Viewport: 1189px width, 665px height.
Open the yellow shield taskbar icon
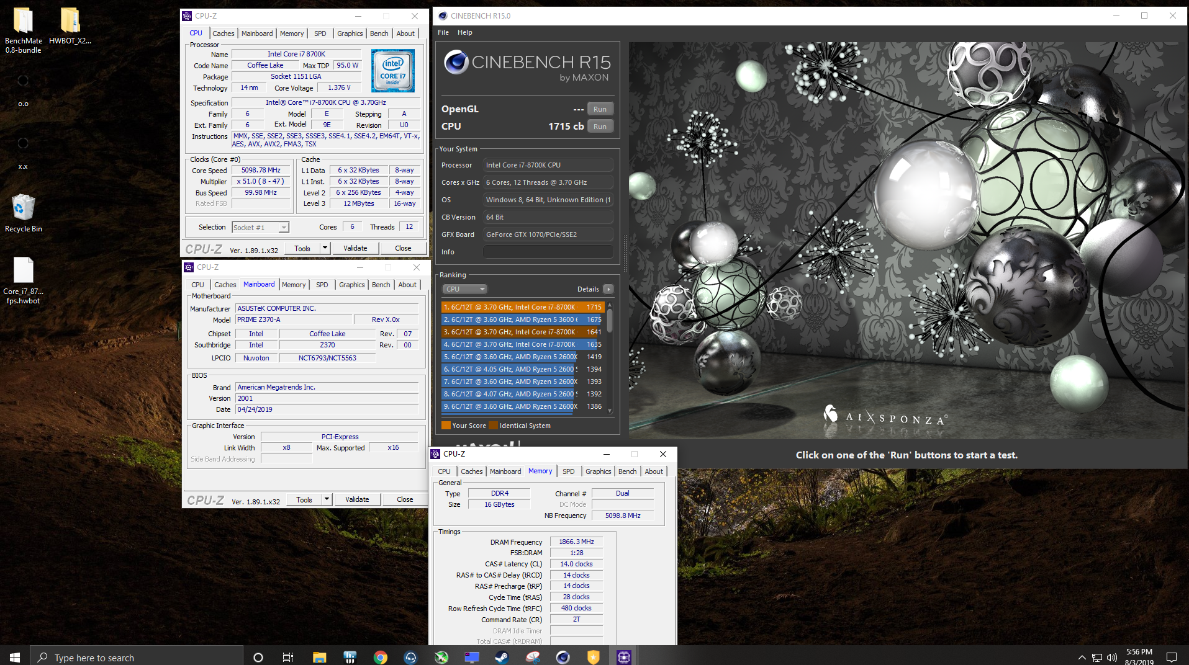tap(593, 657)
